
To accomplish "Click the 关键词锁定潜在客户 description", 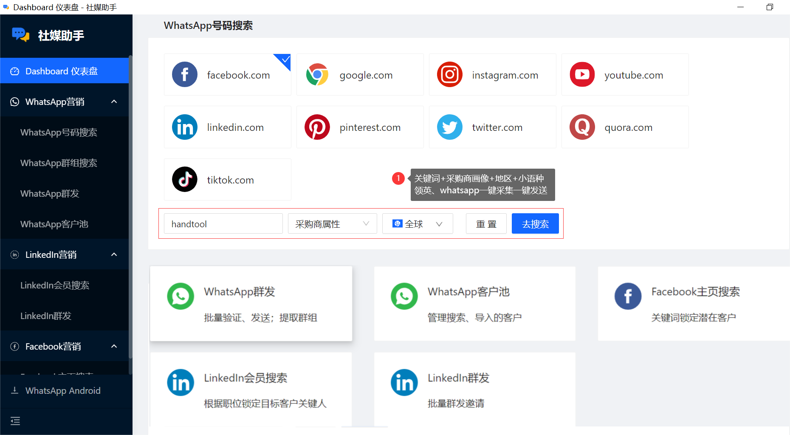I will pos(694,318).
